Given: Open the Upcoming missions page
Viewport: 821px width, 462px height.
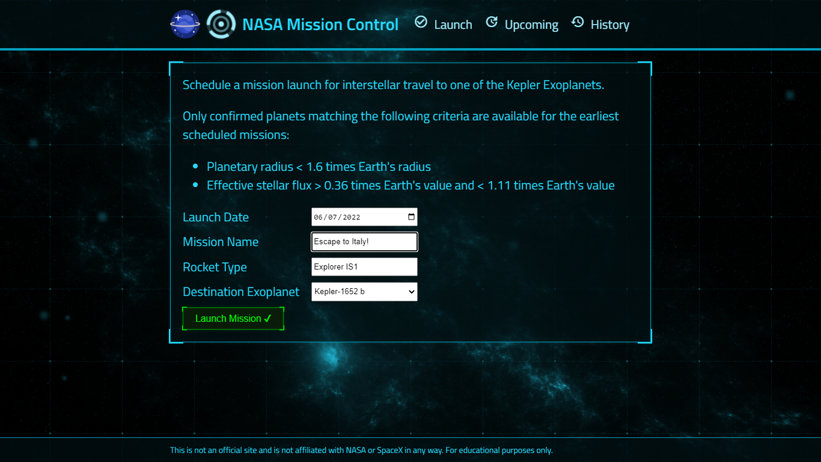Looking at the screenshot, I should pos(531,24).
